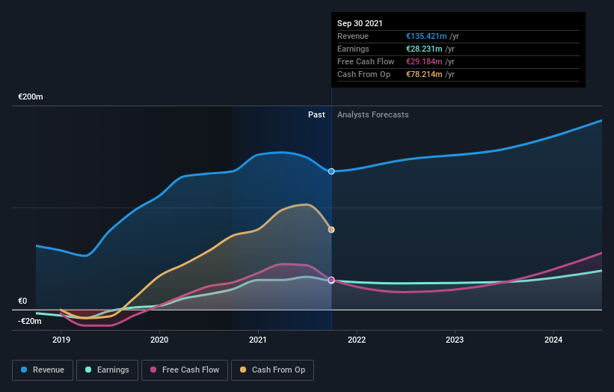Toggle the Cash From Op legend button
The height and width of the screenshot is (392, 614).
click(x=272, y=370)
